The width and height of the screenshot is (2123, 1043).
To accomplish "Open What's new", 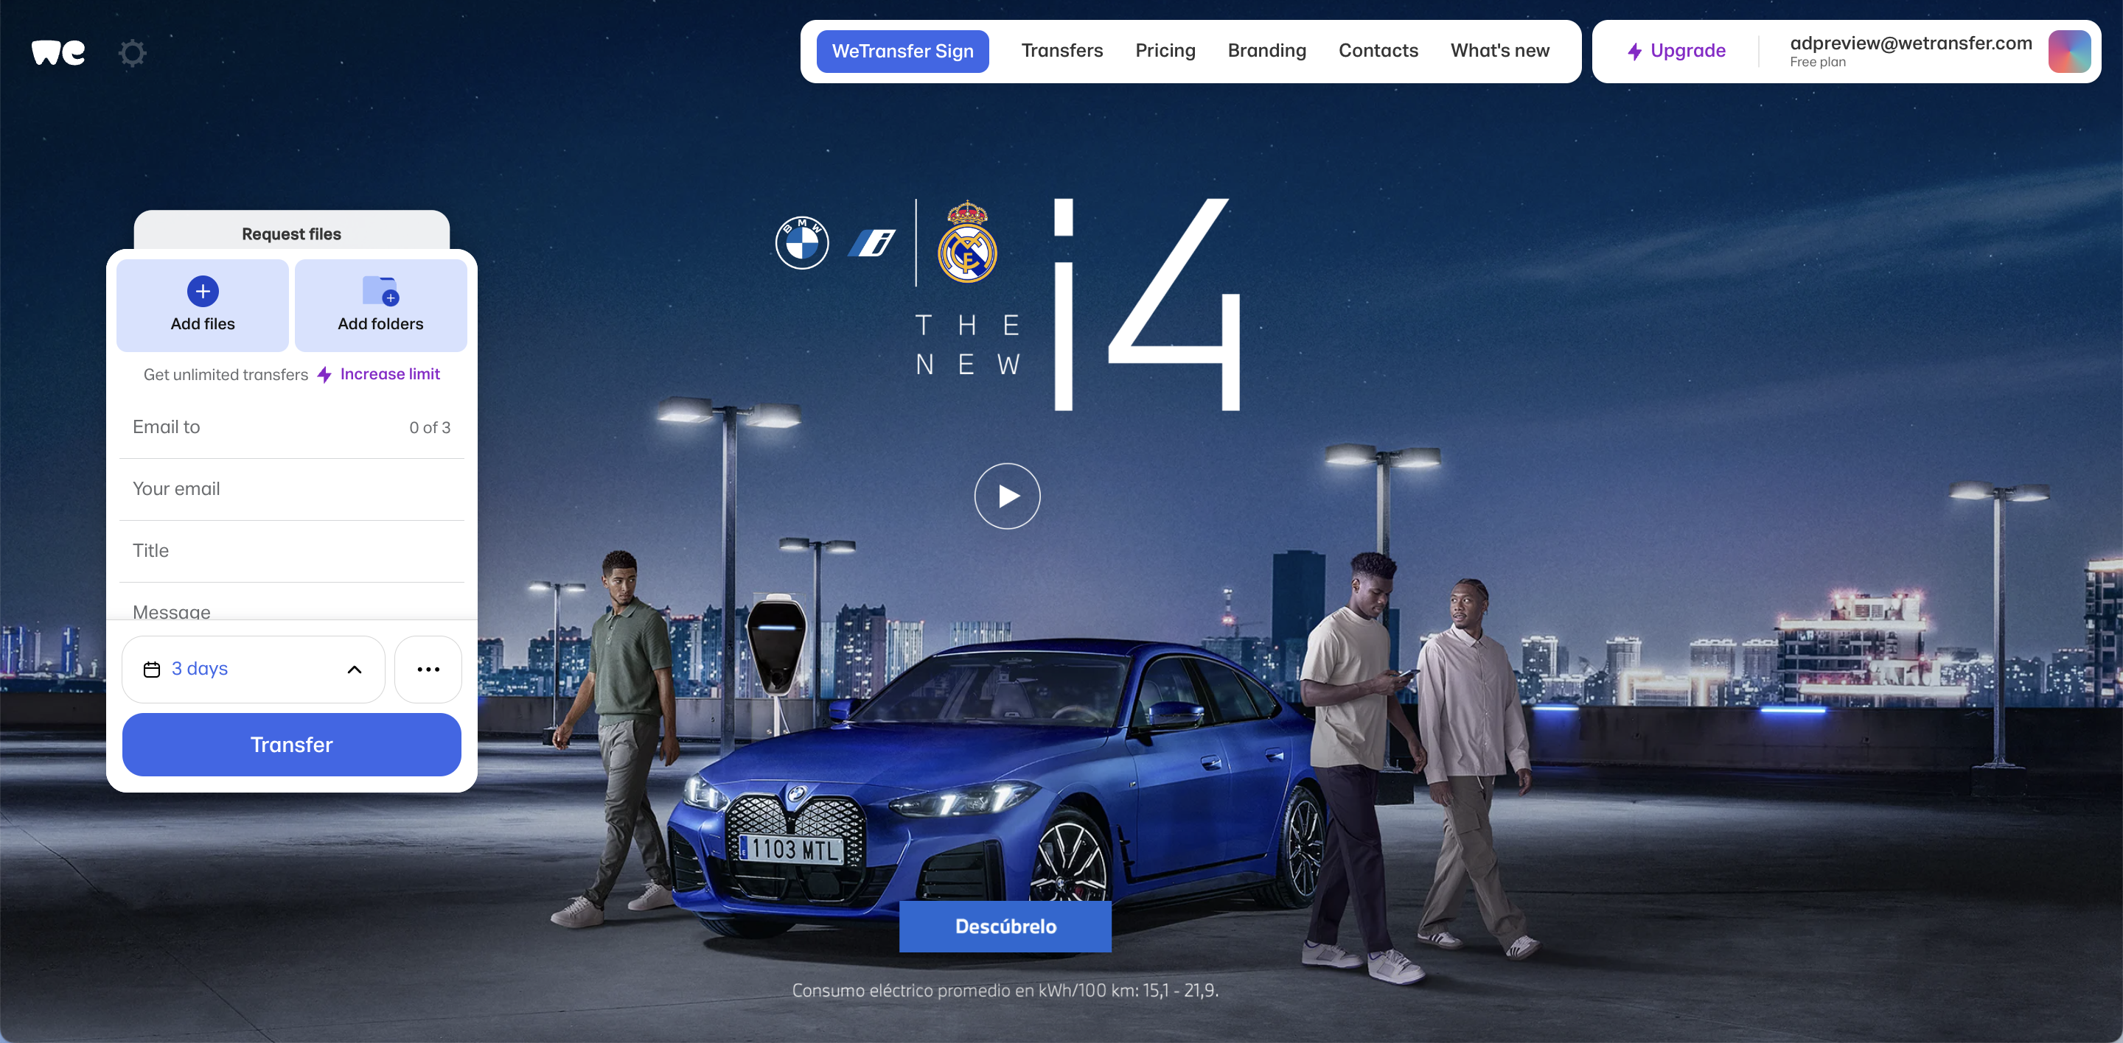I will (1500, 51).
